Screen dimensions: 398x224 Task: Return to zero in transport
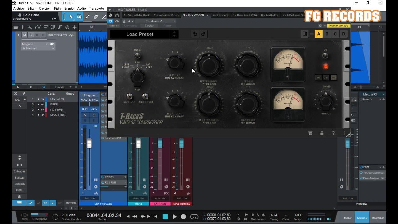click(155, 217)
